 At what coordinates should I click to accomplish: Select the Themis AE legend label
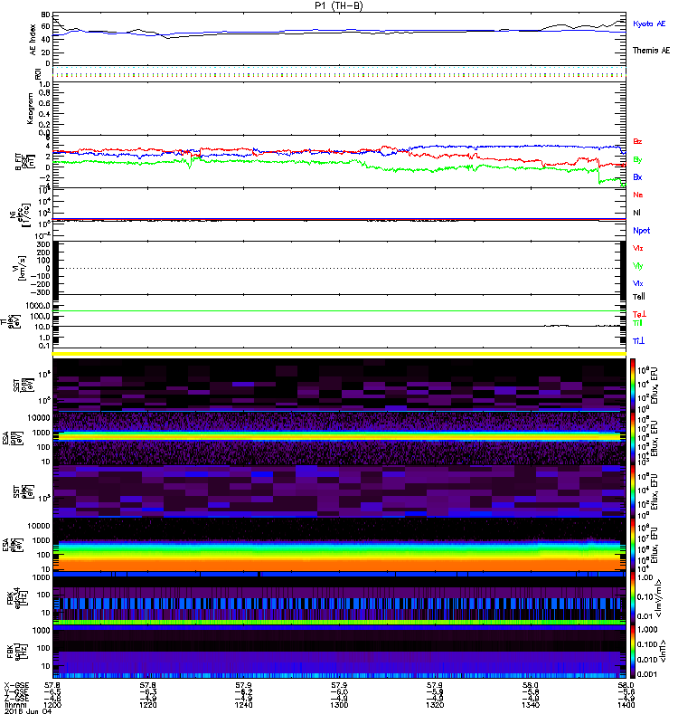[651, 51]
